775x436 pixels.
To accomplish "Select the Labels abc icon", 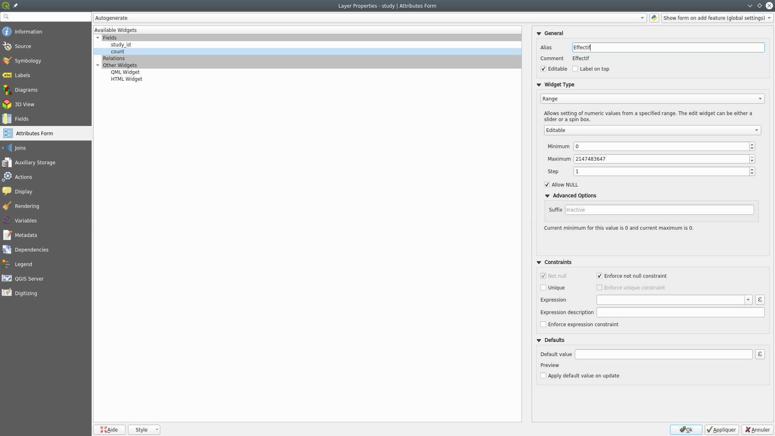I will 7,75.
